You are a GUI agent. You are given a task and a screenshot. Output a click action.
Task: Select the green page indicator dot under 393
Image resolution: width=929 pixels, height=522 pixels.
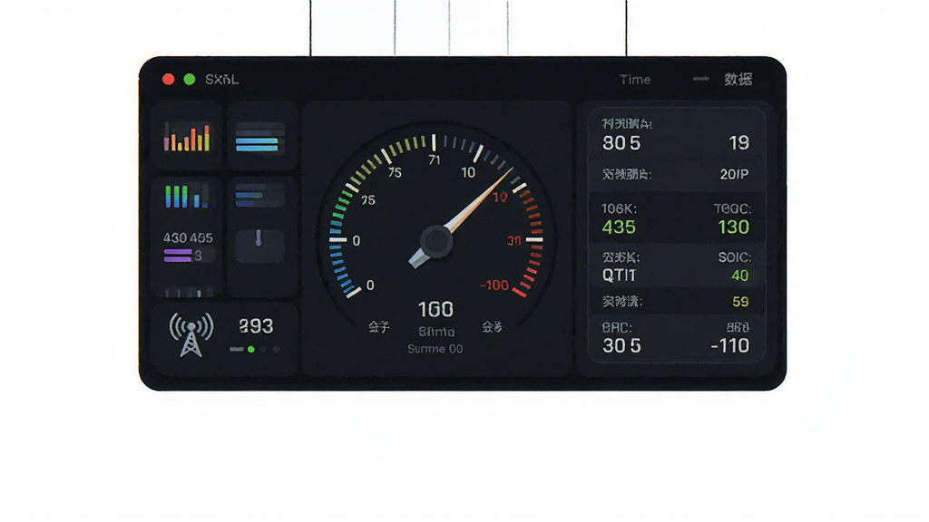(x=251, y=350)
